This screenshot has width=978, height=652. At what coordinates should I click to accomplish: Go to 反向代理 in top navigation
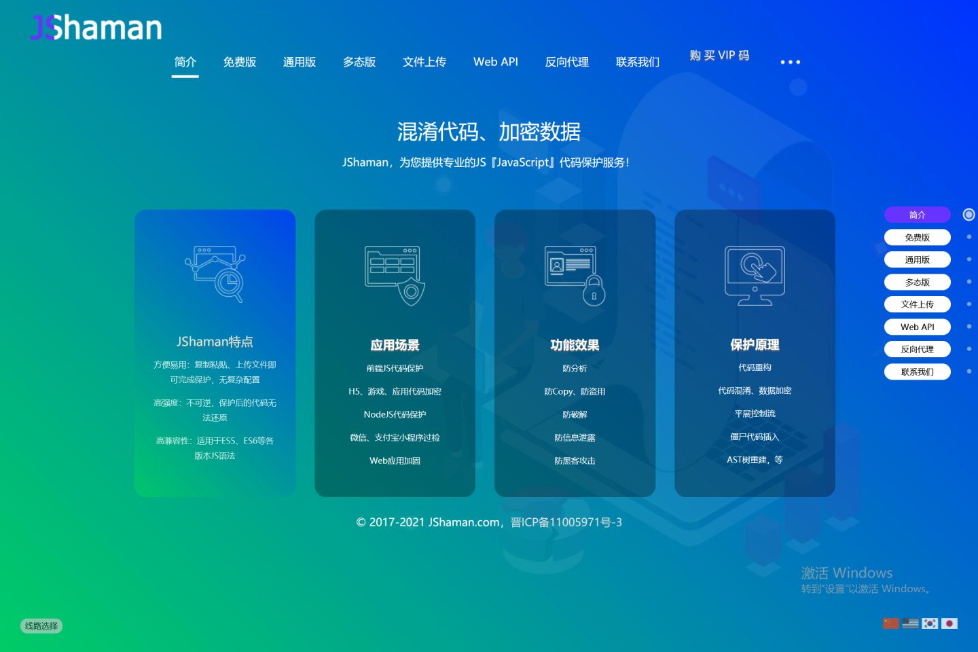pos(567,62)
